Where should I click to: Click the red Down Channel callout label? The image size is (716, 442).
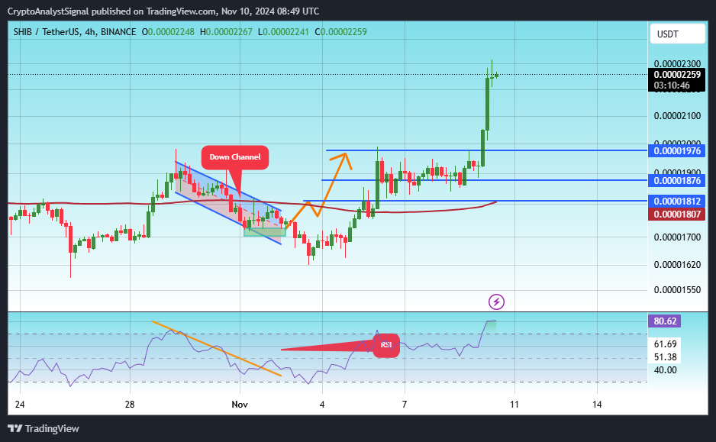235,157
